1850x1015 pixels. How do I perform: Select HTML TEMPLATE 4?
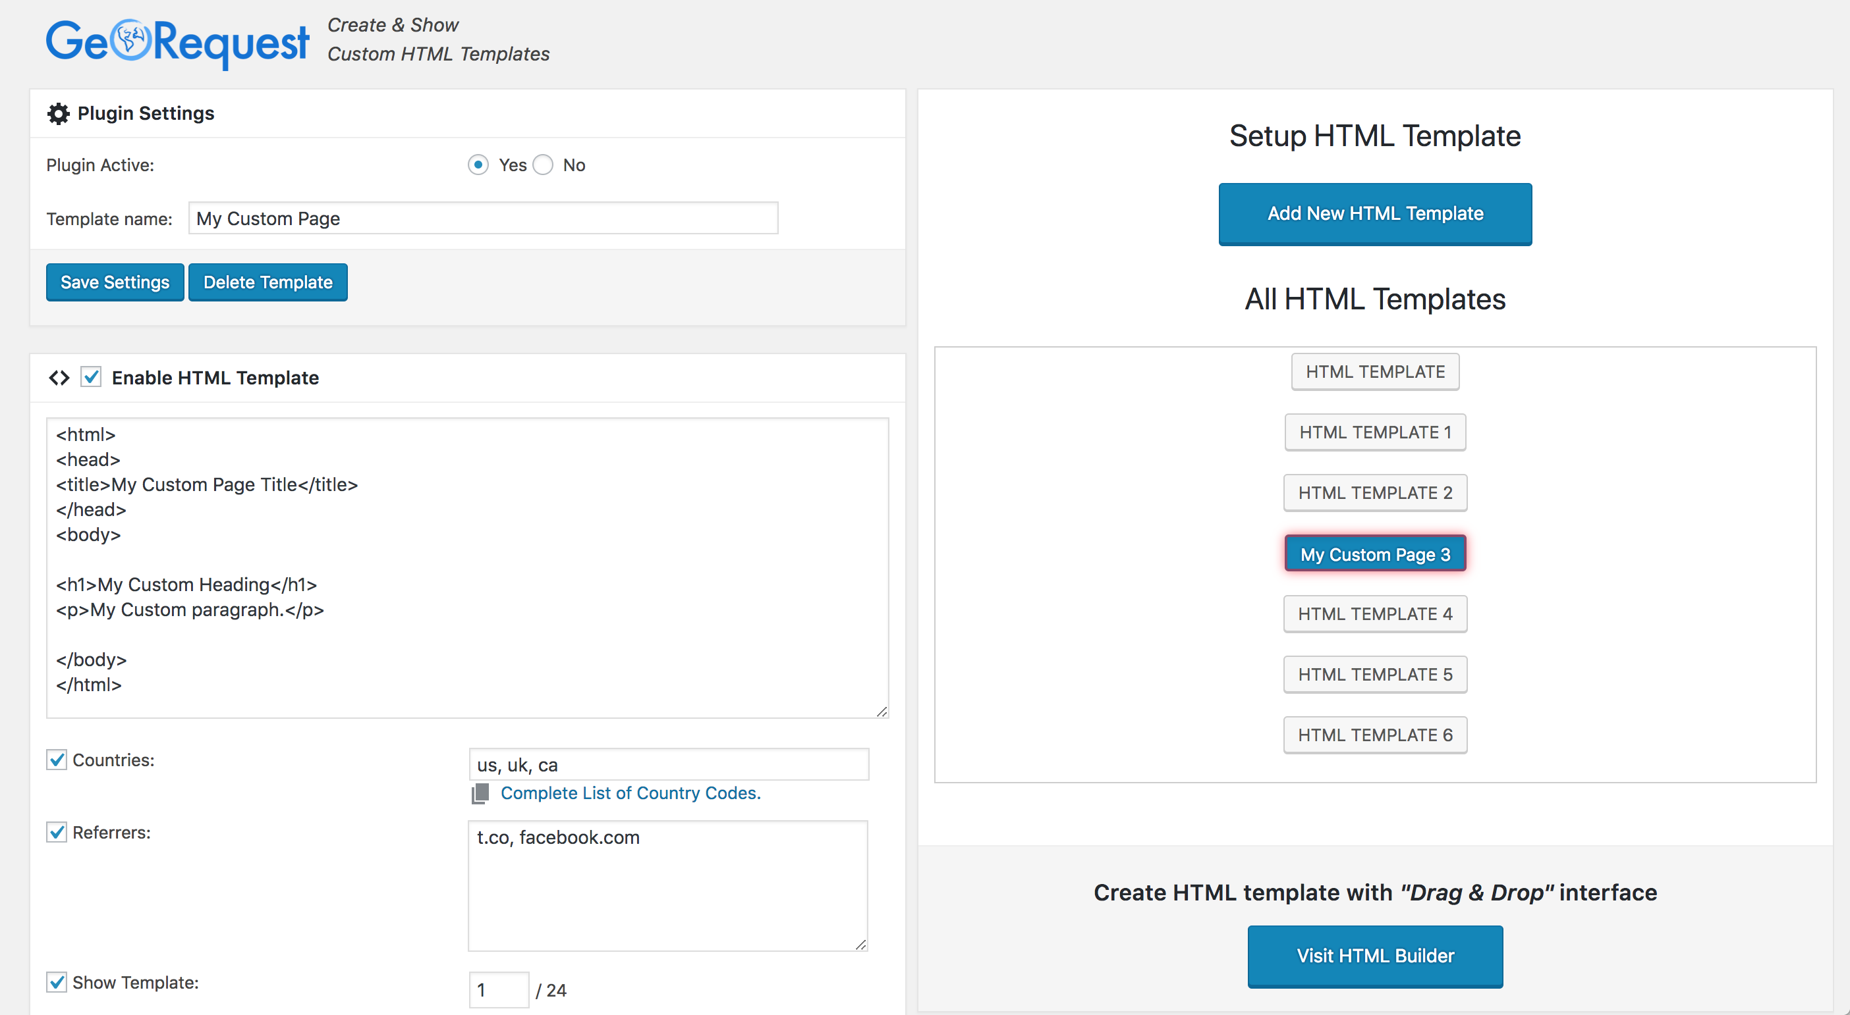[x=1375, y=614]
